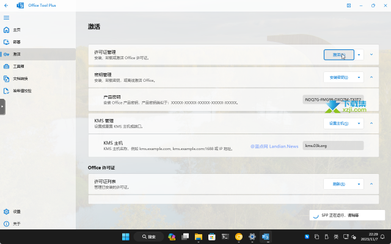Screen dimensions: 391x244
Task: Click the home icon in sidebar
Action: 6,30
